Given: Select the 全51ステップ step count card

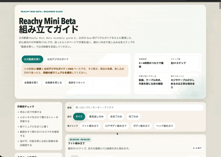Looking at the screenshot, I should point(183,63).
